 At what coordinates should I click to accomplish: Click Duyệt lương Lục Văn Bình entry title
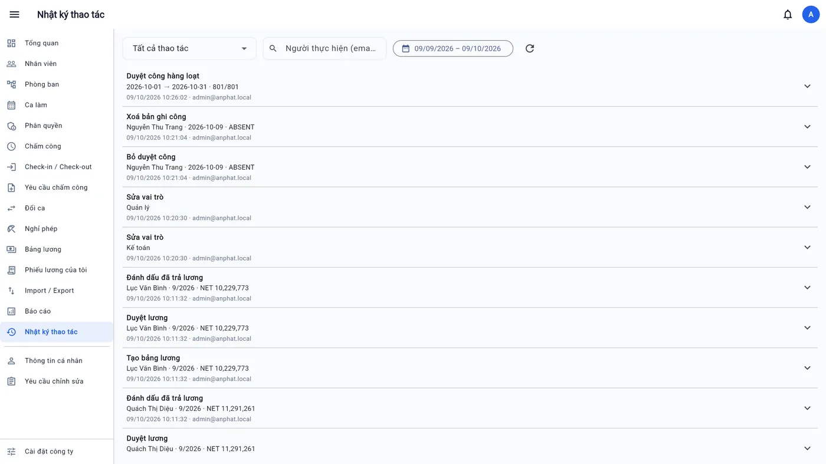click(147, 318)
